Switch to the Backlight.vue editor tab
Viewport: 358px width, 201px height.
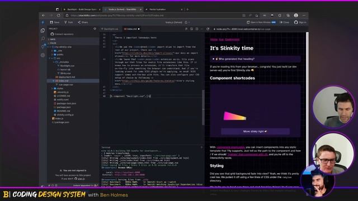[110, 29]
